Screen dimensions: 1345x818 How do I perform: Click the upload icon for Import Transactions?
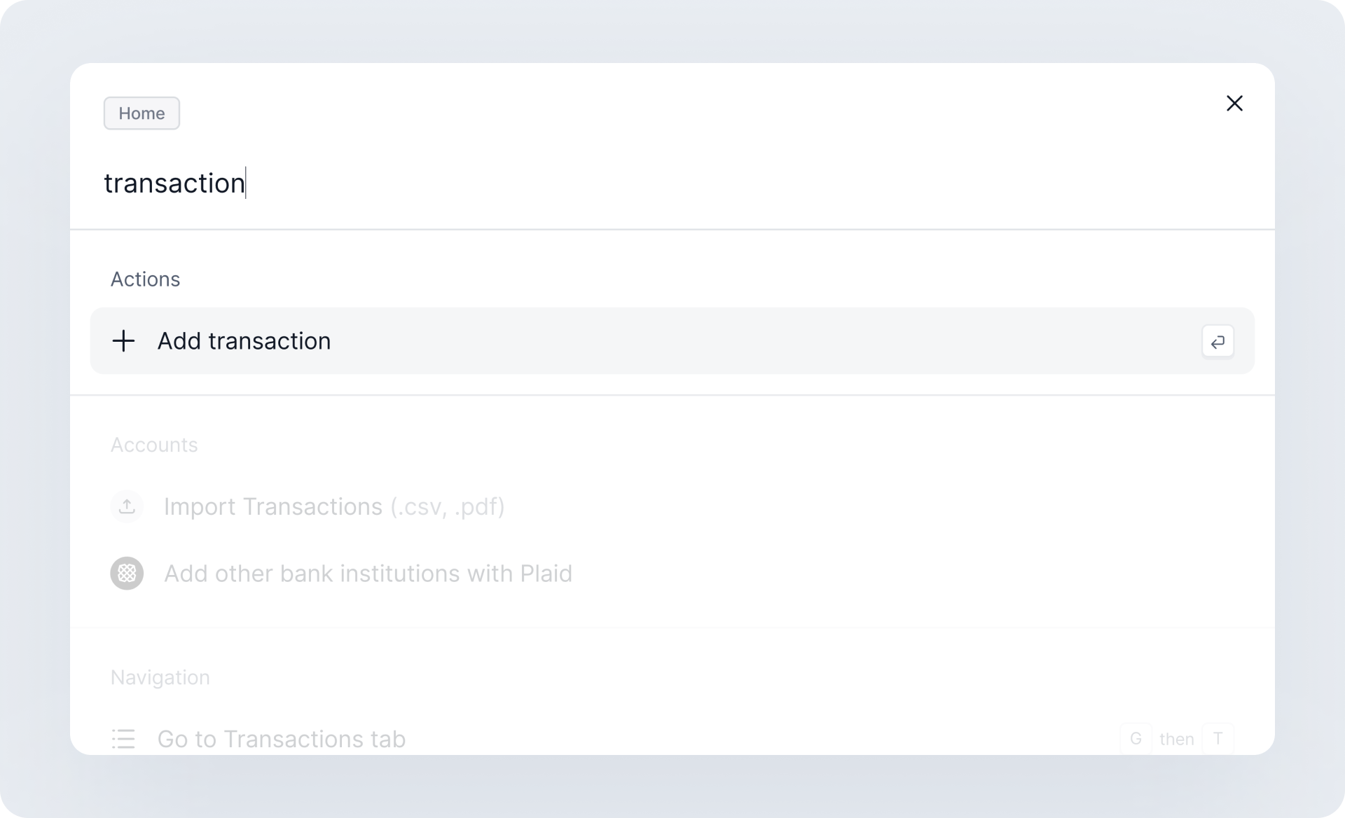127,506
